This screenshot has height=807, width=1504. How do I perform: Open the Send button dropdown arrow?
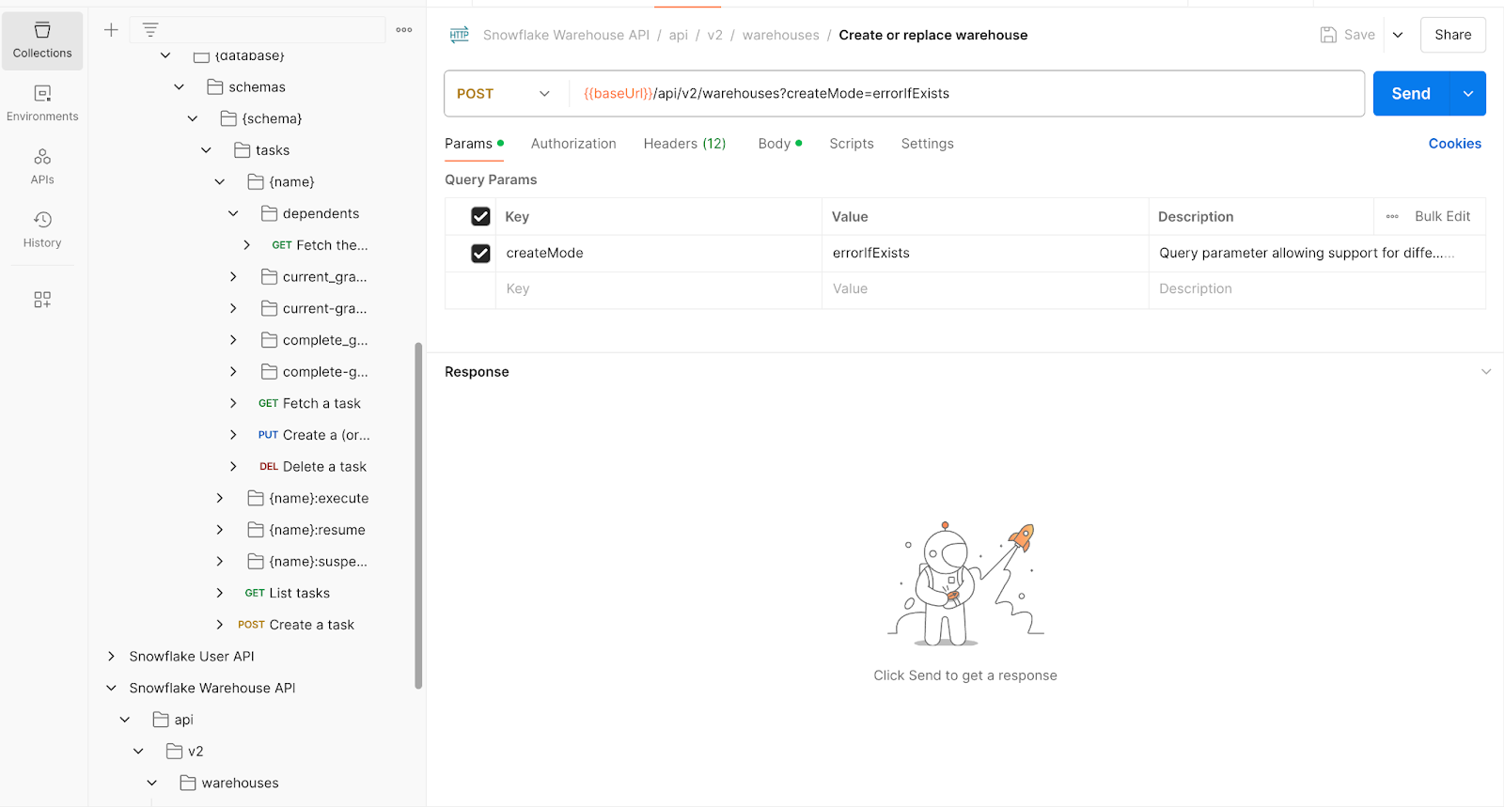click(x=1468, y=94)
